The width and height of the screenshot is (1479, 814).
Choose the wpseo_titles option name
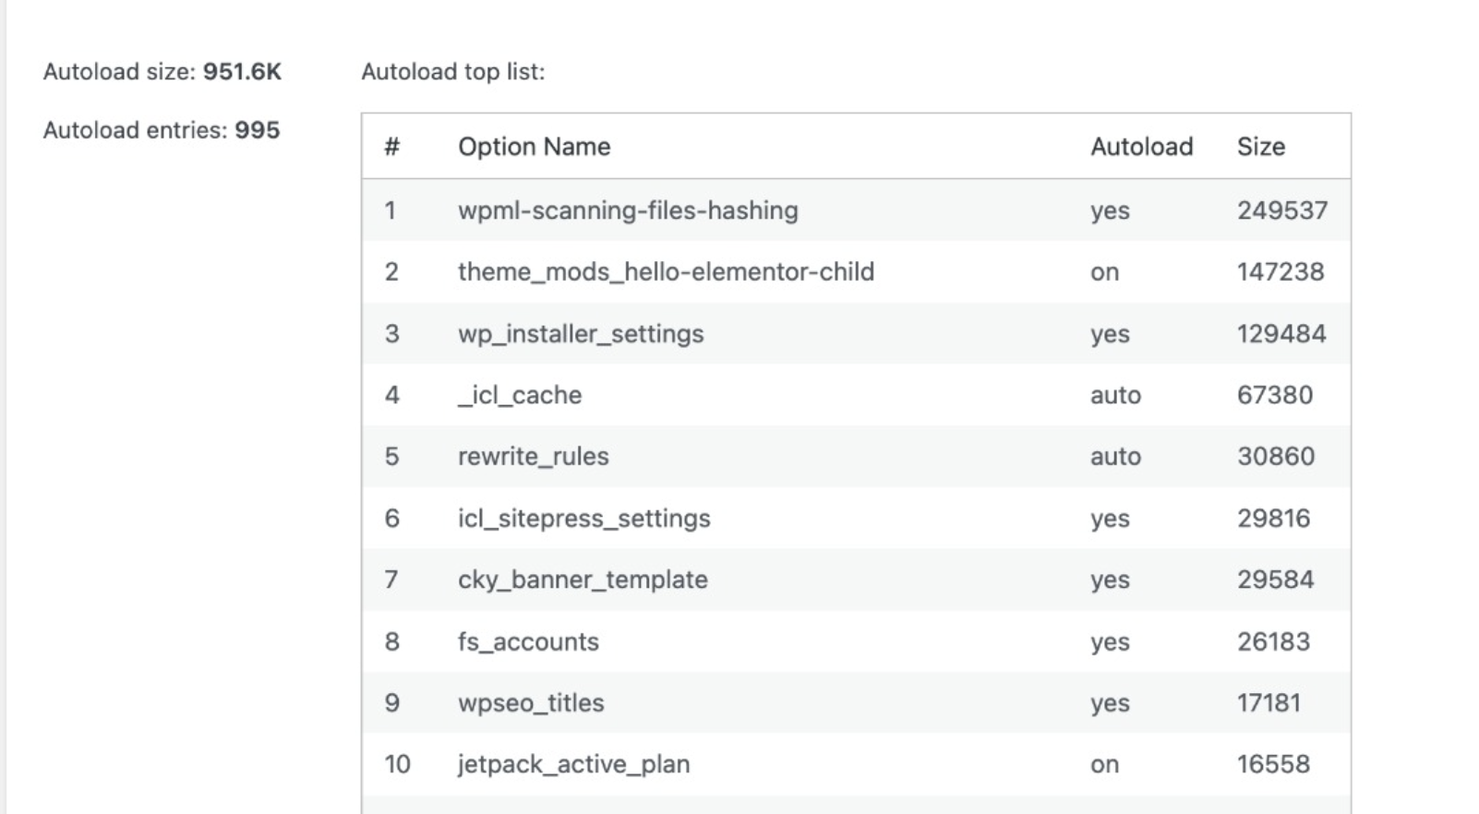point(531,703)
